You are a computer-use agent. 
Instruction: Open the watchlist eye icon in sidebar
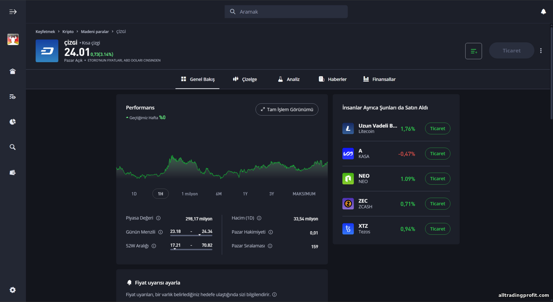pyautogui.click(x=13, y=97)
